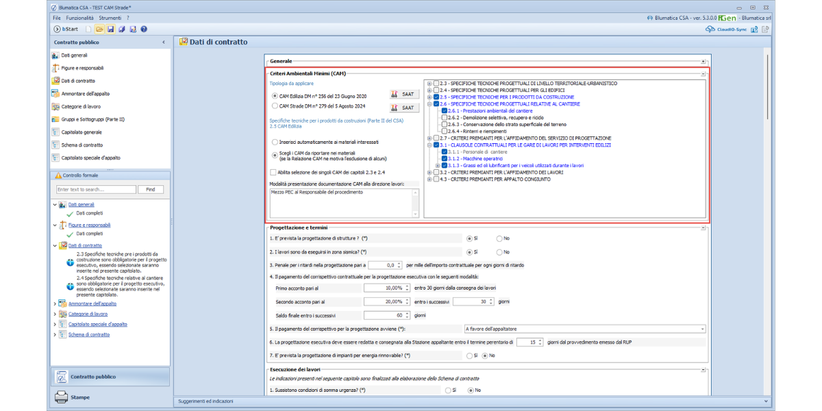The image size is (822, 411).
Task: Enable 'Abilita selezione dei singoli CAM' checkbox
Action: pos(274,173)
